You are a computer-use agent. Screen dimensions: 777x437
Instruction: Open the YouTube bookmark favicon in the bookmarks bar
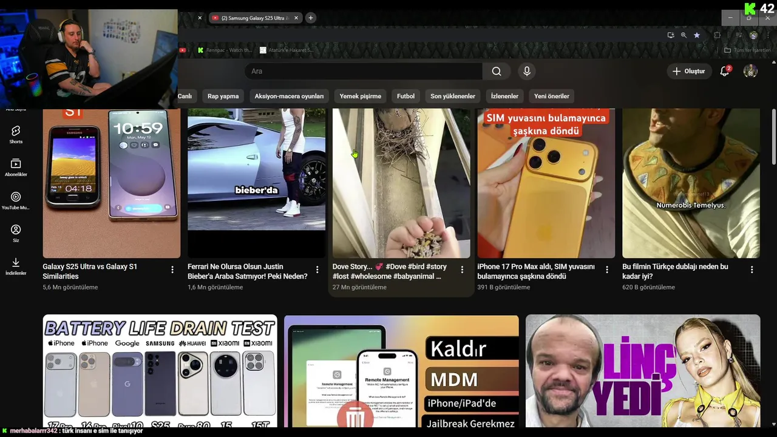coord(183,50)
